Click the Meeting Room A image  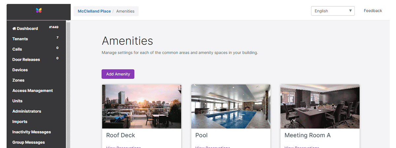coord(320,106)
